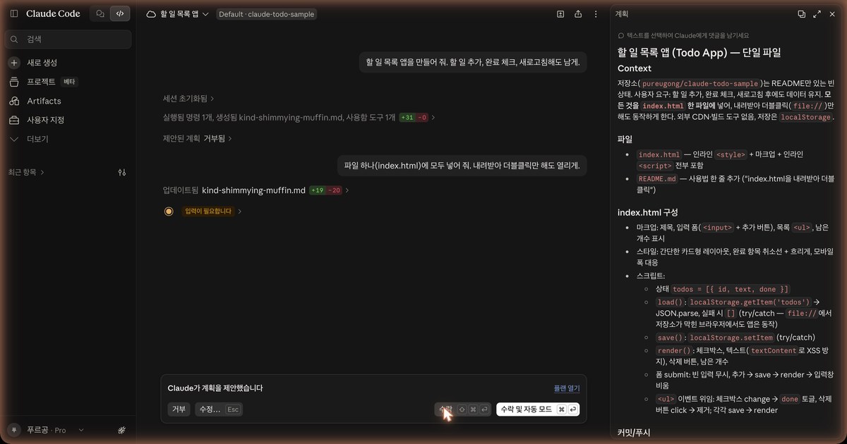This screenshot has height=444, width=847.
Task: Open 사용자 지정 in the sidebar
Action: [45, 120]
